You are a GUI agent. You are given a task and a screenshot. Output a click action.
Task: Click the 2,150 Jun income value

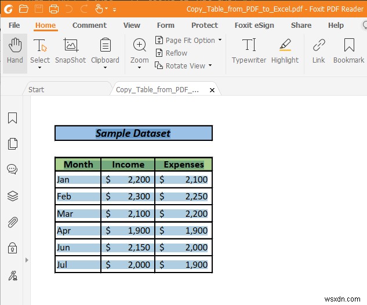(x=139, y=248)
